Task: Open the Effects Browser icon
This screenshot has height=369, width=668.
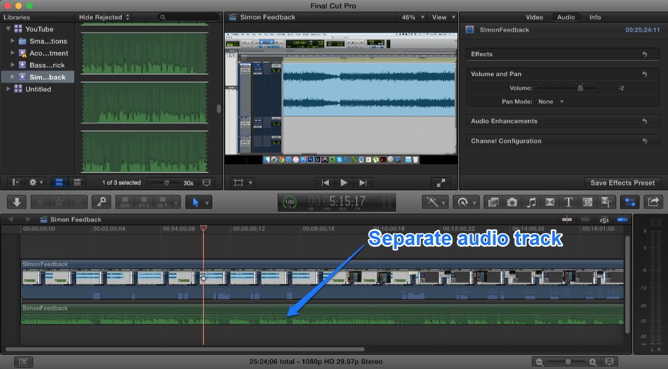Action: (493, 202)
